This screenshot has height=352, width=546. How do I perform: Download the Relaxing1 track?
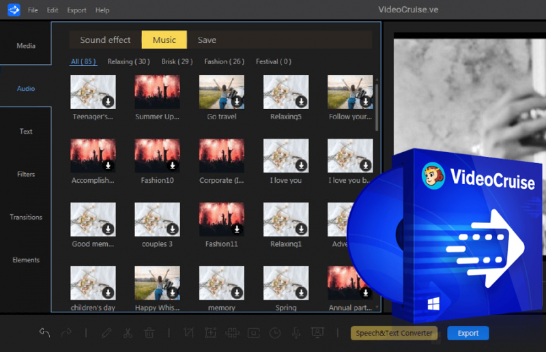(301, 229)
